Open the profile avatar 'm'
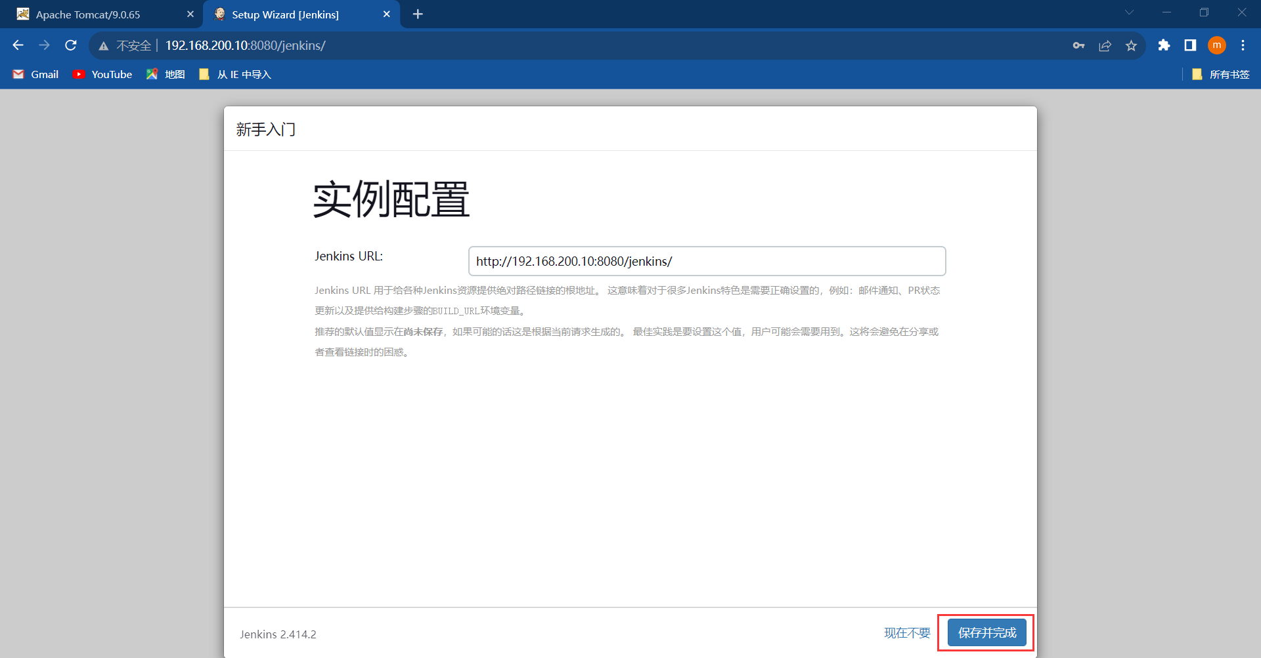The width and height of the screenshot is (1261, 658). point(1217,45)
